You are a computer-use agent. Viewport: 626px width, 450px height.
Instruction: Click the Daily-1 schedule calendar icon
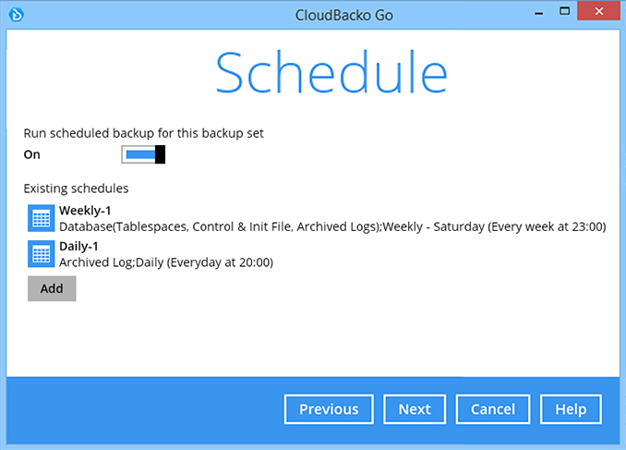click(42, 254)
